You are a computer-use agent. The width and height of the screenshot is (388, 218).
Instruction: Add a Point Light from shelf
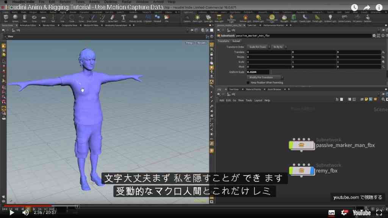tap(197, 18)
